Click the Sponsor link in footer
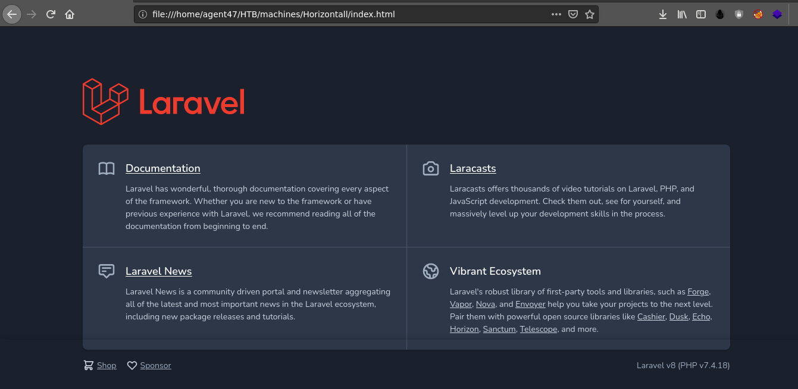The height and width of the screenshot is (389, 798). pyautogui.click(x=155, y=365)
